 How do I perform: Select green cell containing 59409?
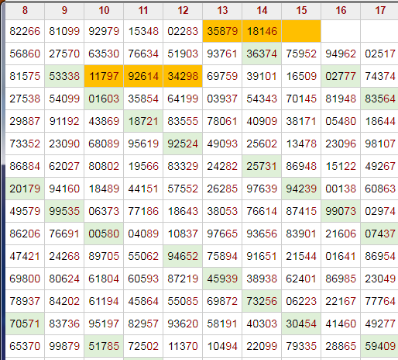click(x=379, y=346)
